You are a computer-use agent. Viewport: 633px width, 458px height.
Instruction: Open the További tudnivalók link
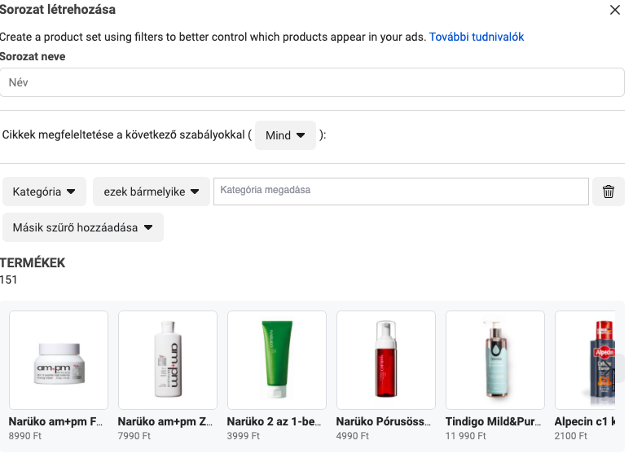(477, 37)
